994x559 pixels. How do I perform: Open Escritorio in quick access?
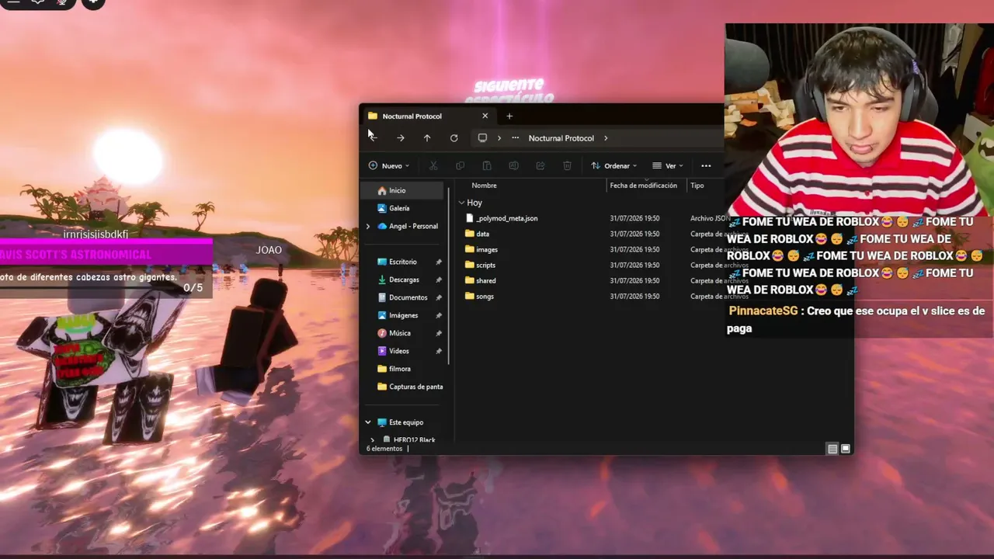pyautogui.click(x=403, y=262)
